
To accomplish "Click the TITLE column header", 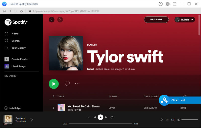I will (61, 97).
